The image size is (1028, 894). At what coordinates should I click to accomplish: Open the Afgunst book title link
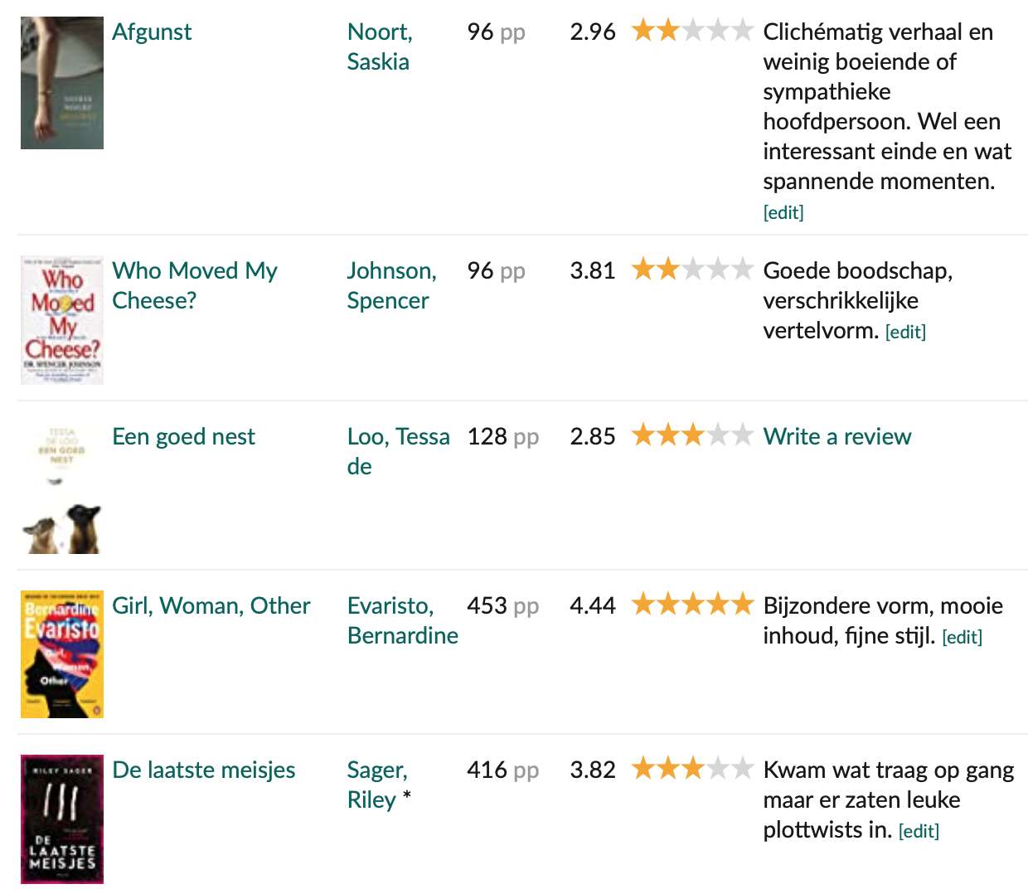coord(152,32)
